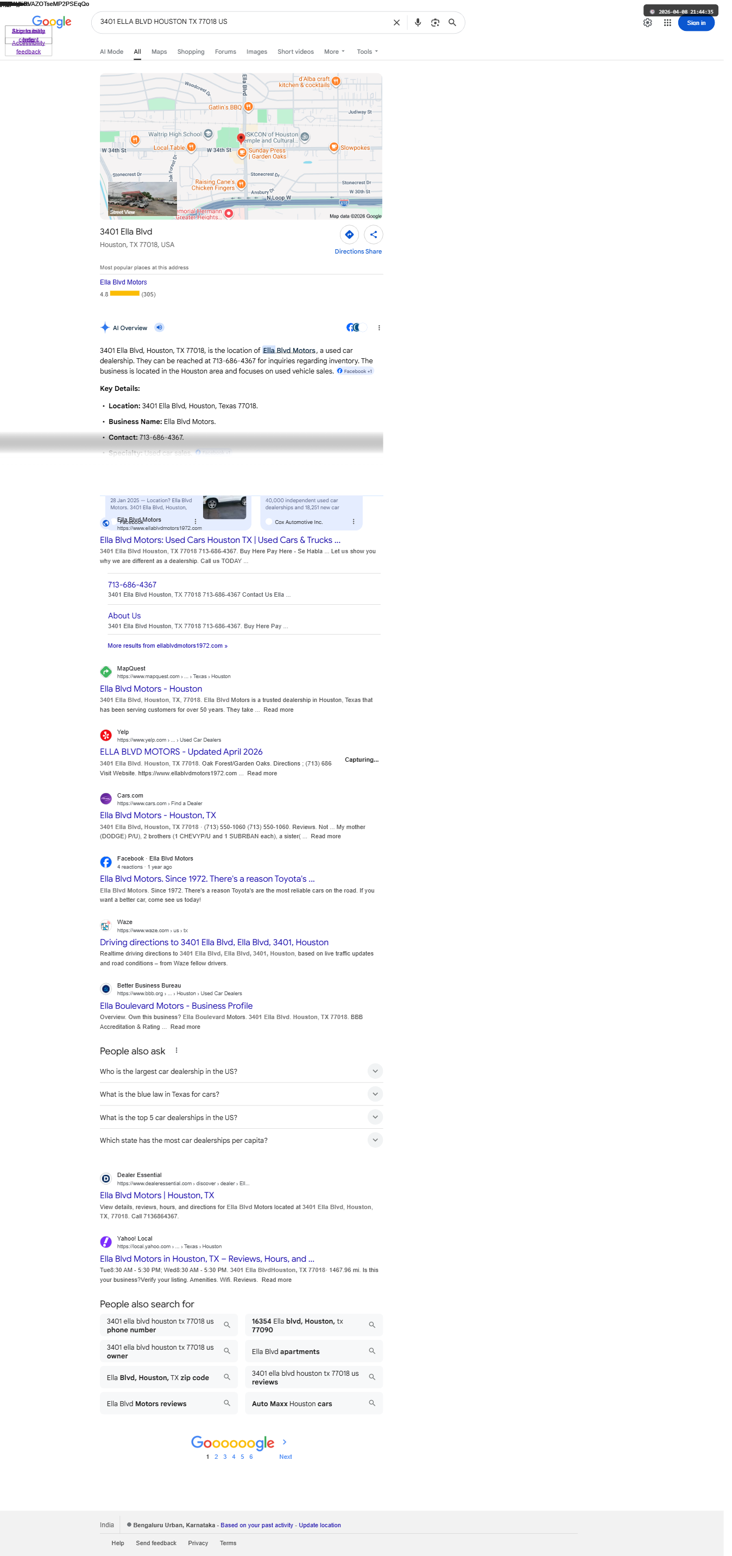Click the car thumbnail in the Facebook source card
This screenshot has width=732, height=1556.
pyautogui.click(x=225, y=508)
